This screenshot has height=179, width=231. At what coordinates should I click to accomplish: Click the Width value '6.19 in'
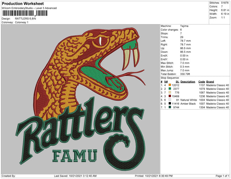(x=225, y=14)
